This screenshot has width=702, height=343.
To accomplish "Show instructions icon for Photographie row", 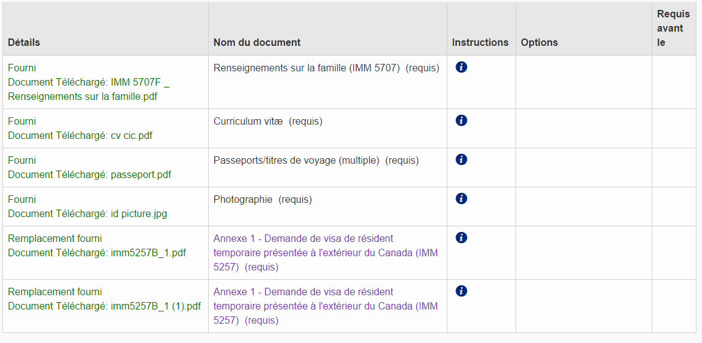I will click(x=461, y=199).
